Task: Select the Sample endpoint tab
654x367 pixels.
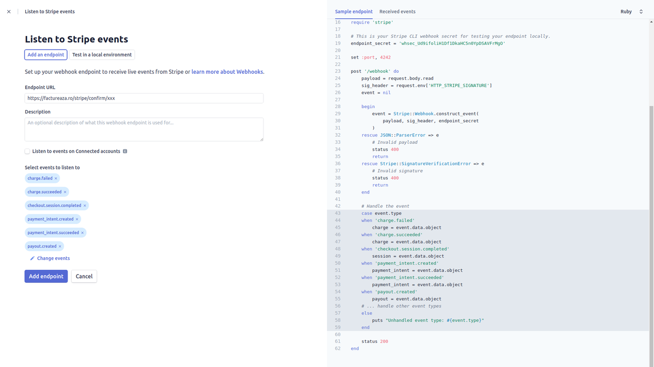Action: pyautogui.click(x=354, y=12)
